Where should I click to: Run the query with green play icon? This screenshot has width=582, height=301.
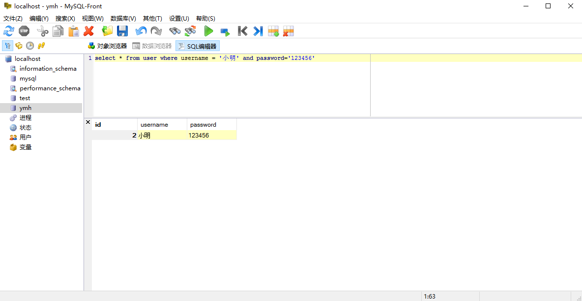208,31
